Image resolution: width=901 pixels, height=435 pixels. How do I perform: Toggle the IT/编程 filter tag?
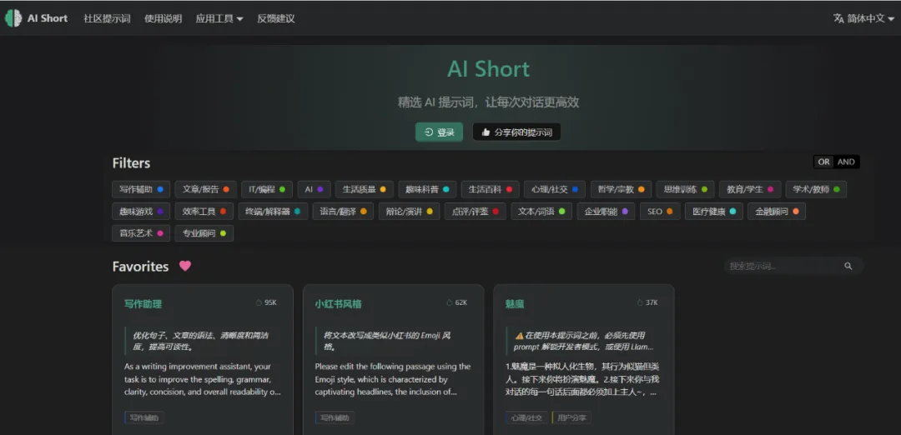(x=267, y=189)
